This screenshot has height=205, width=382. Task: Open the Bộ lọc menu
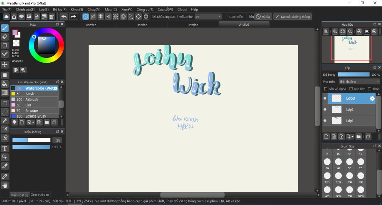(x=60, y=9)
